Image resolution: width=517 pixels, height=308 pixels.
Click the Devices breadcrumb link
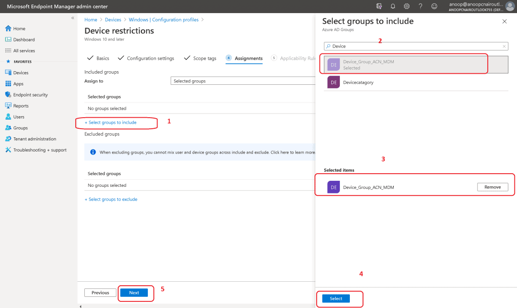(x=113, y=20)
